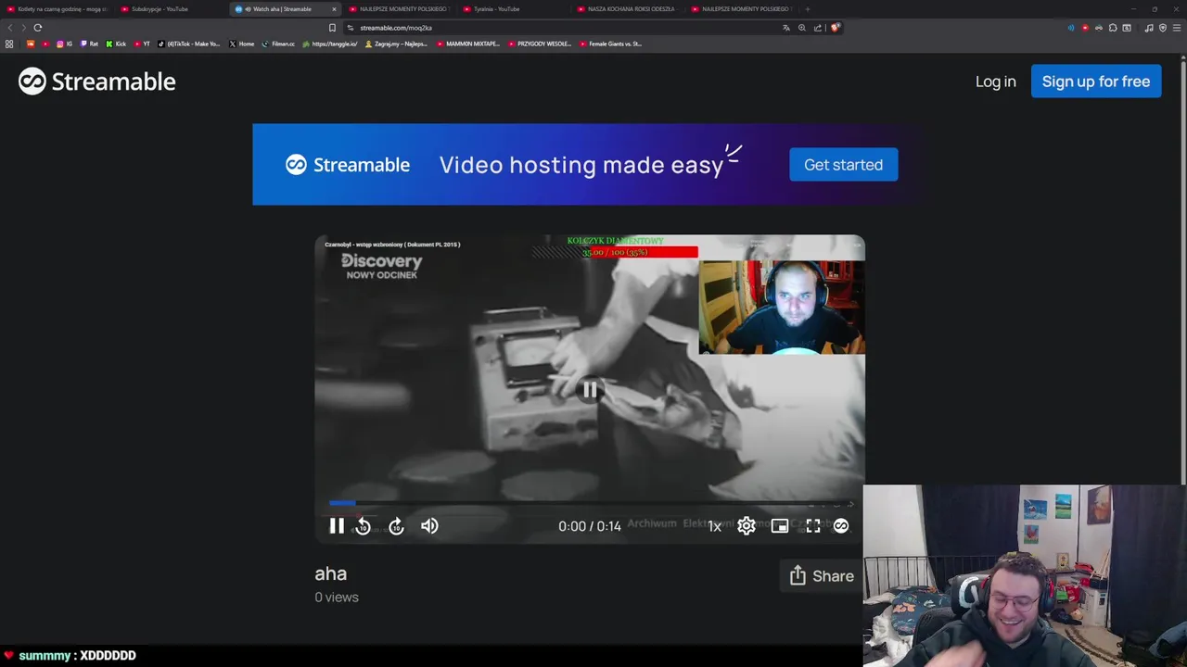Image resolution: width=1187 pixels, height=667 pixels.
Task: Open the YT bookmark
Action: [x=142, y=44]
